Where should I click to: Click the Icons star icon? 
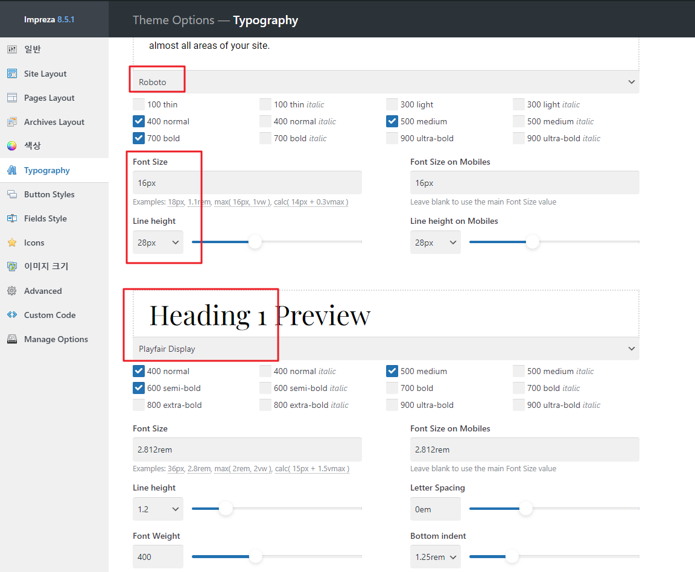[12, 243]
